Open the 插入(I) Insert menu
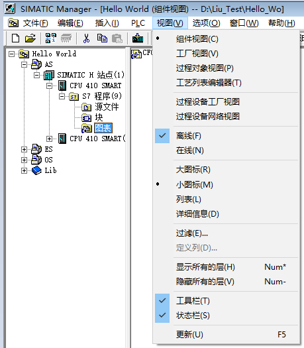 click(107, 23)
